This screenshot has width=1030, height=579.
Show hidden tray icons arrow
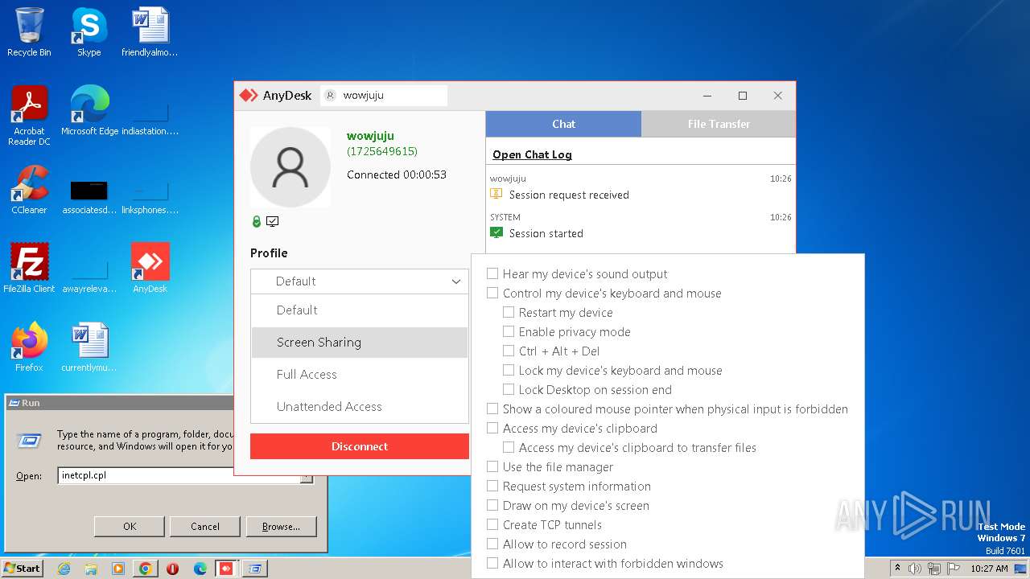pos(898,569)
